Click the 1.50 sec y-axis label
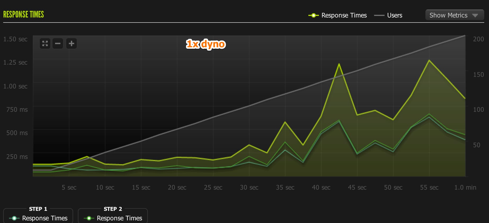Image resolution: width=489 pixels, height=223 pixels. coord(15,39)
